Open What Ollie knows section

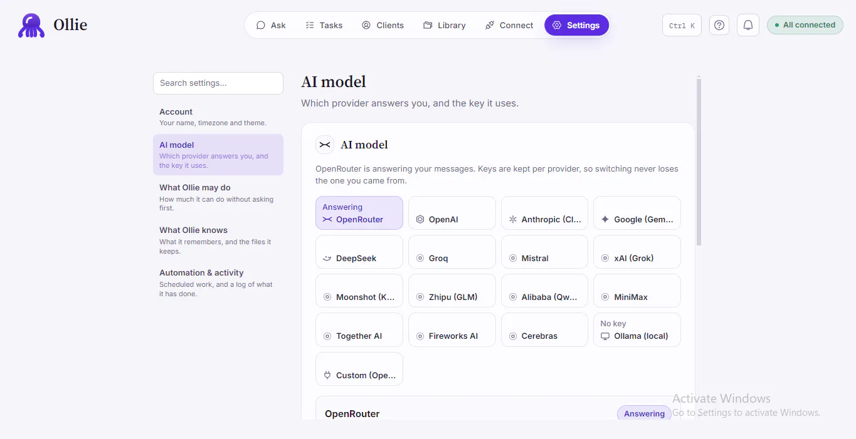(x=218, y=240)
